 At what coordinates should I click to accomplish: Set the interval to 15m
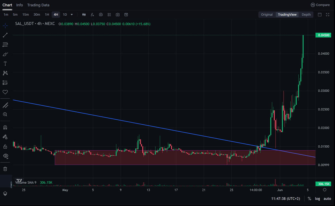(25, 15)
